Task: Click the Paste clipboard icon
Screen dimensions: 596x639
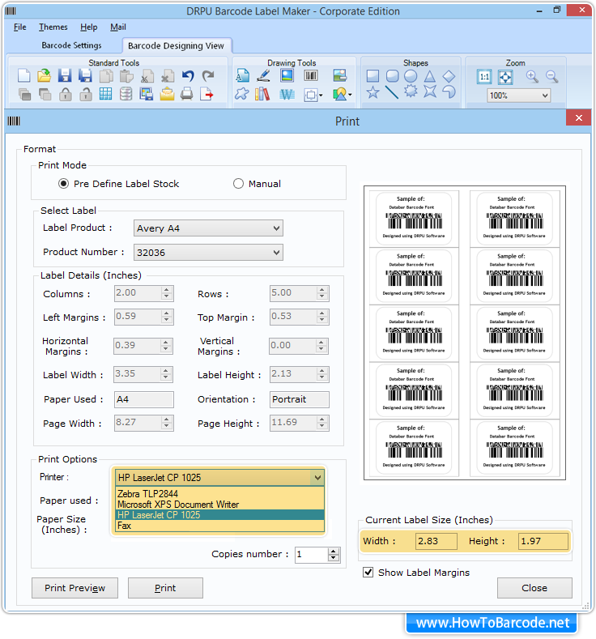Action: [126, 76]
